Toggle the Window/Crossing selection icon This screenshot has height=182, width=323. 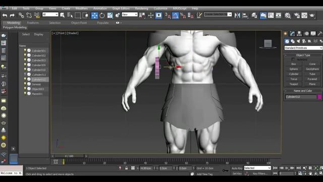(x=85, y=15)
